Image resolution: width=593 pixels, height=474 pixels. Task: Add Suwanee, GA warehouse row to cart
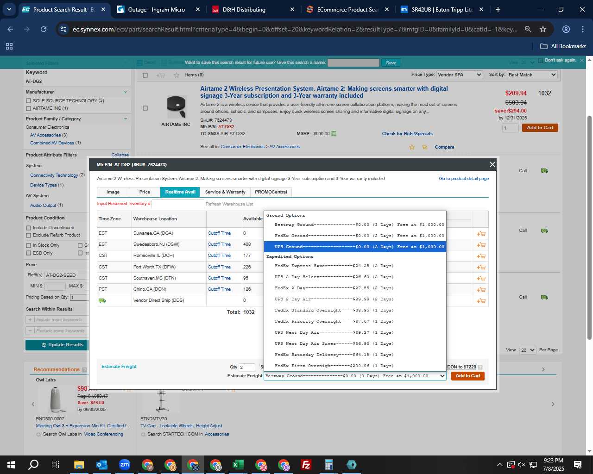[x=481, y=234]
